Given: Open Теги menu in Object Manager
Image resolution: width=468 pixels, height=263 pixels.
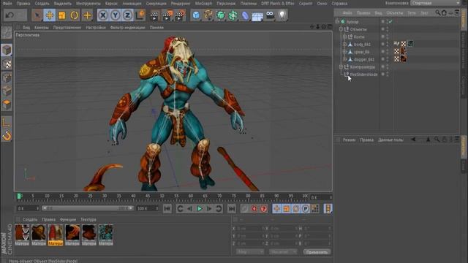Looking at the screenshot, I should click(411, 13).
